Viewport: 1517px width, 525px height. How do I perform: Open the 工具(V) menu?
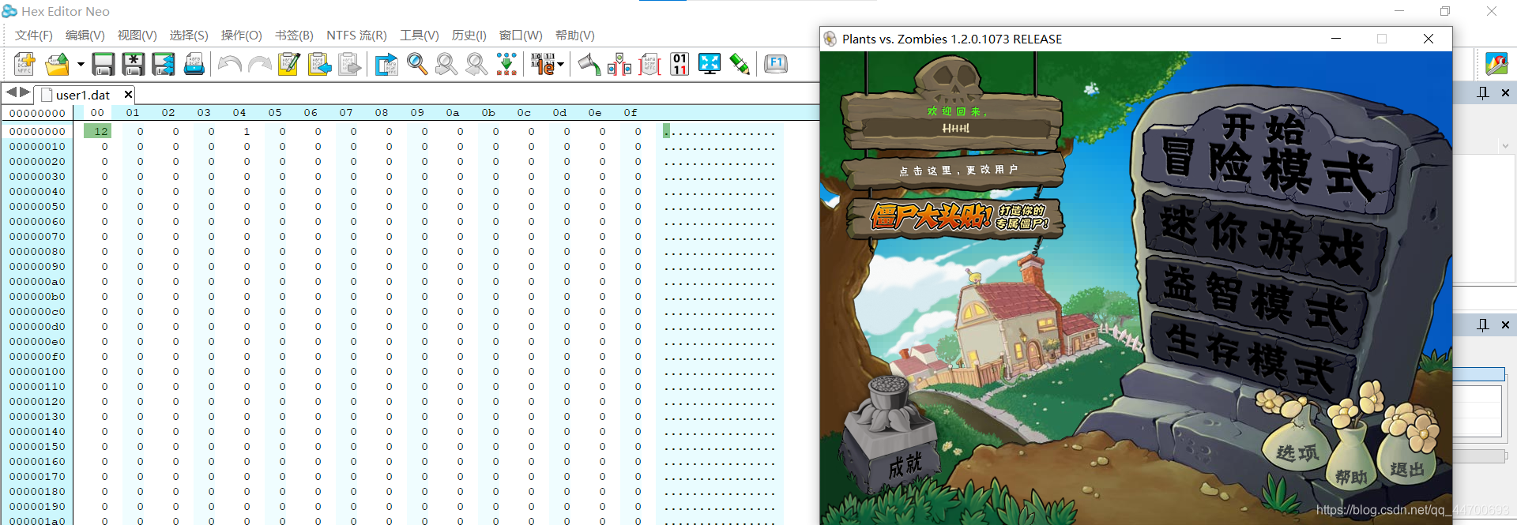point(420,36)
